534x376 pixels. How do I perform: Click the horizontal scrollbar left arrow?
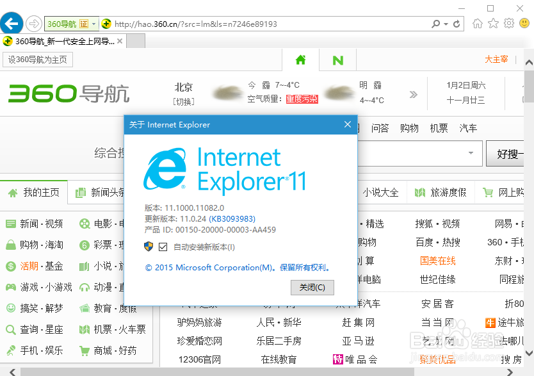click(x=13, y=372)
